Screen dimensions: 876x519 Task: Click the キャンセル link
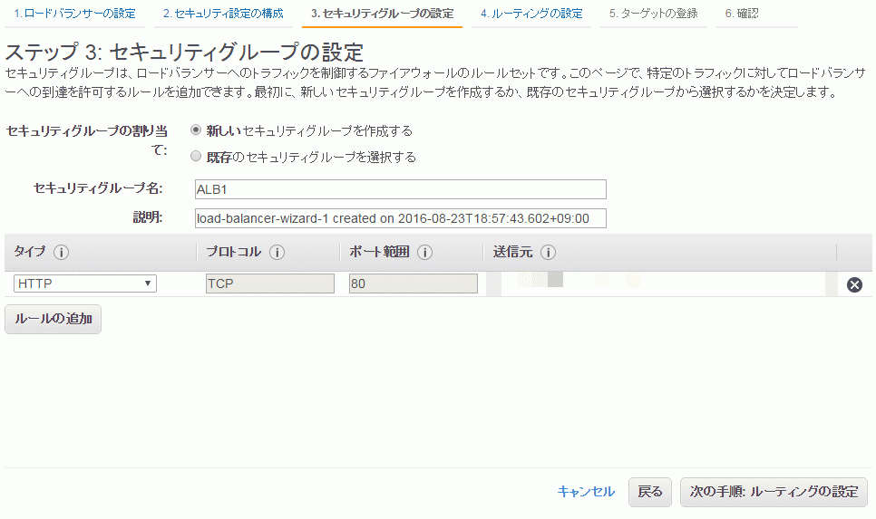click(586, 492)
